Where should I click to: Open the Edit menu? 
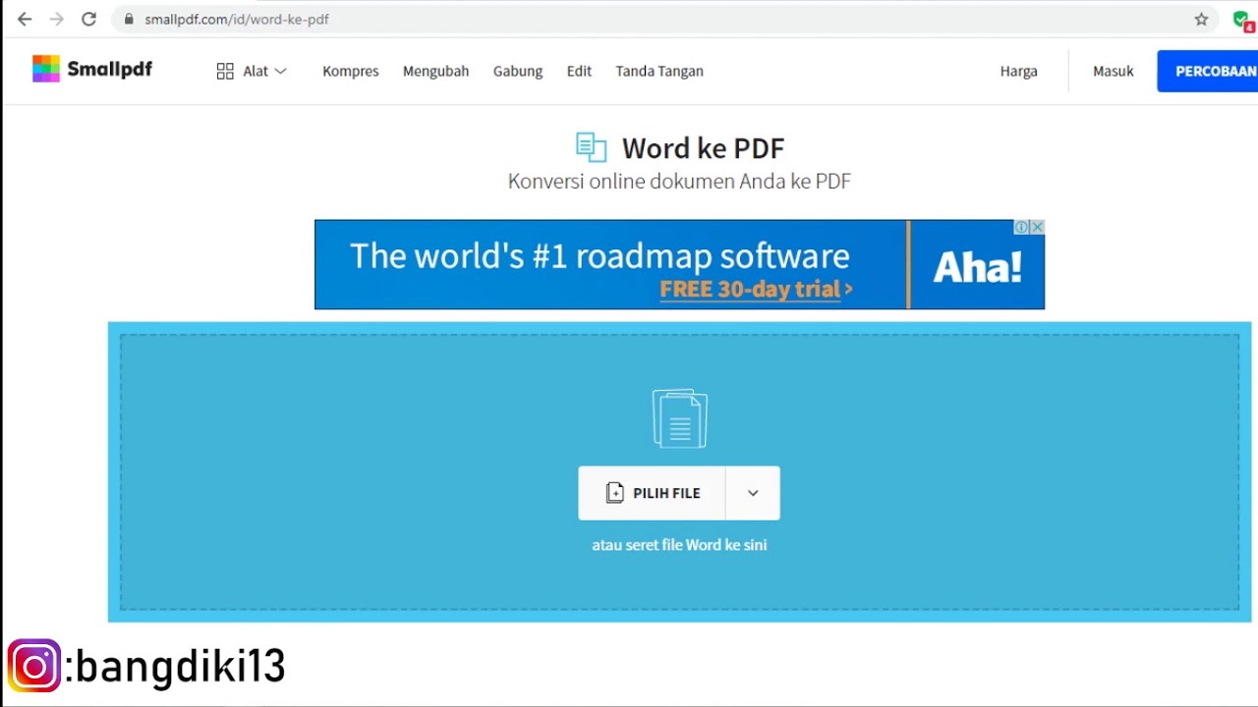pyautogui.click(x=579, y=71)
